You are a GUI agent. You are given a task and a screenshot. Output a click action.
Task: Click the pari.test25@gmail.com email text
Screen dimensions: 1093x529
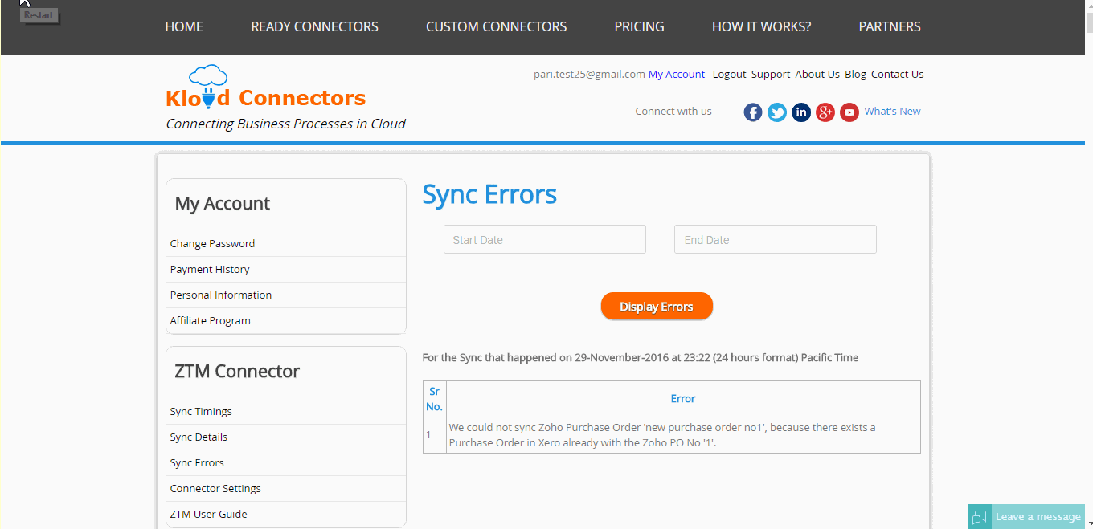pyautogui.click(x=589, y=74)
